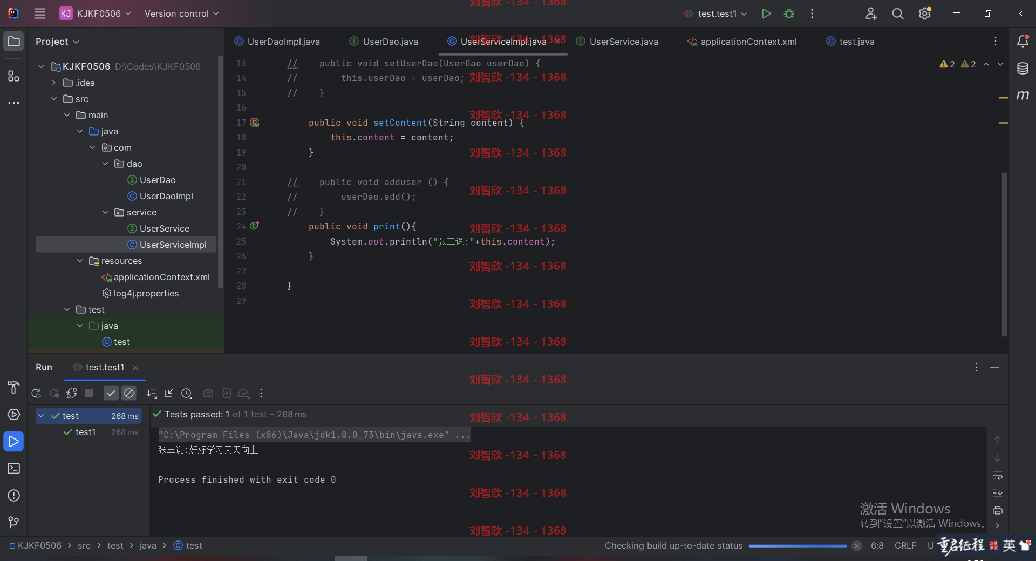Open cursor position 6:8 widget

(x=877, y=546)
